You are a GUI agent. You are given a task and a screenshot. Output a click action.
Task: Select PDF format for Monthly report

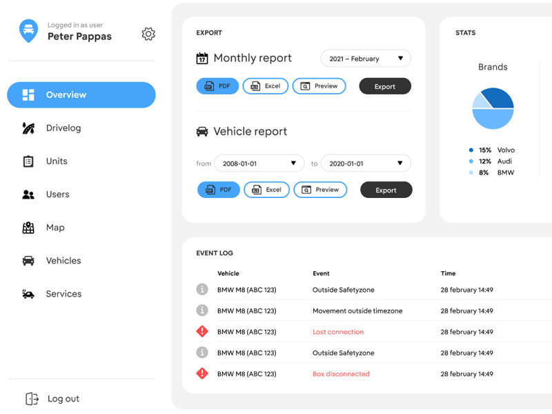[x=217, y=86]
